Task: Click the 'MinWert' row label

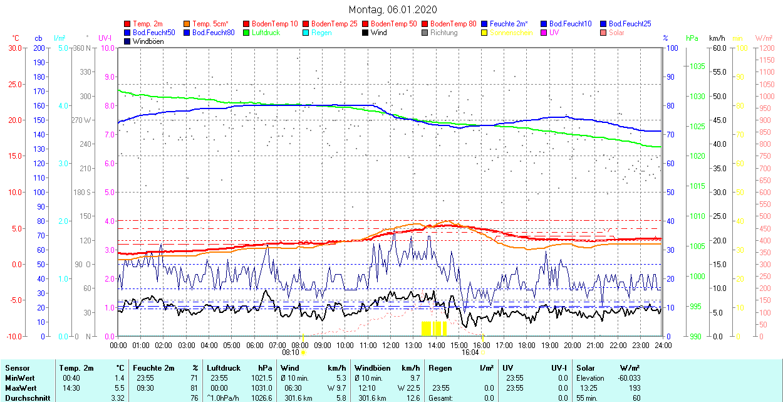Action: point(19,378)
